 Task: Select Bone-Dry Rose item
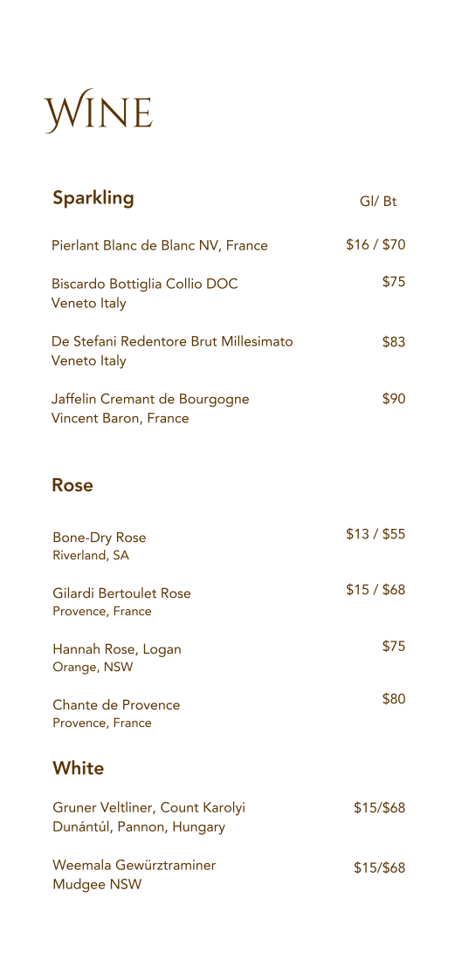100,538
